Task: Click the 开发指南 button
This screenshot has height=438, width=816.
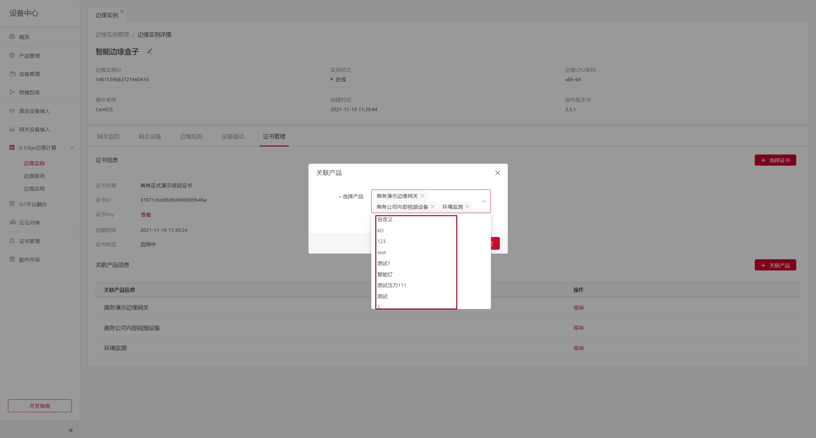Action: click(x=40, y=406)
